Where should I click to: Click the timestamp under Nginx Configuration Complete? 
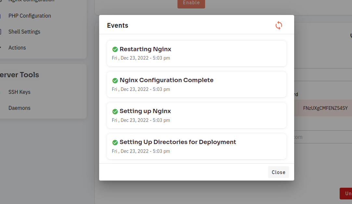point(141,89)
